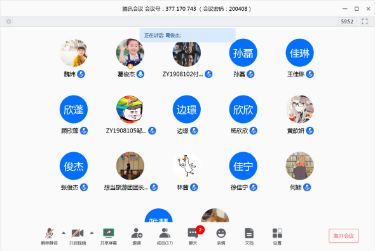Image resolution: width=375 pixels, height=251 pixels.
Task: Click the meeting timer 59:52
Action: click(347, 21)
